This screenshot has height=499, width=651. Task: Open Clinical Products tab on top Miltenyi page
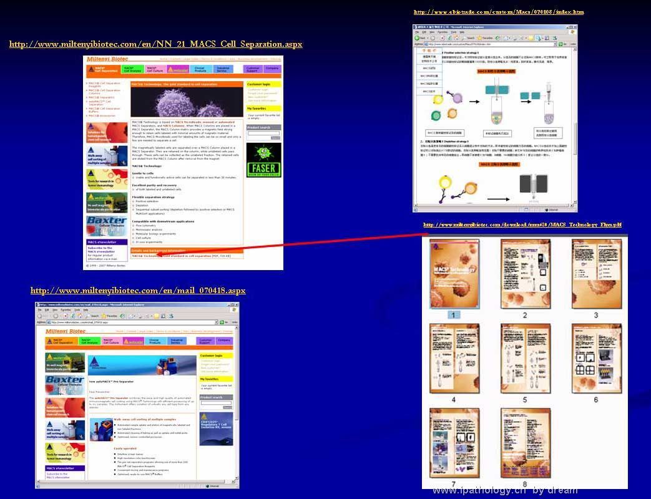201,69
